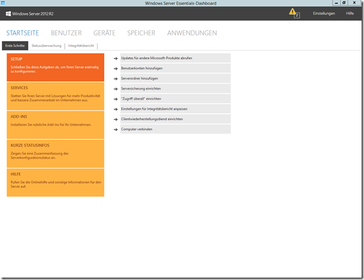
Task: Switch to the ANWENDUNGEN tab
Action: (x=192, y=33)
